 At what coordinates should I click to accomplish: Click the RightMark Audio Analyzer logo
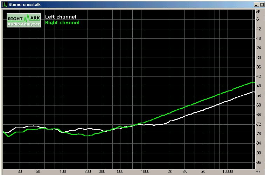(x=24, y=20)
